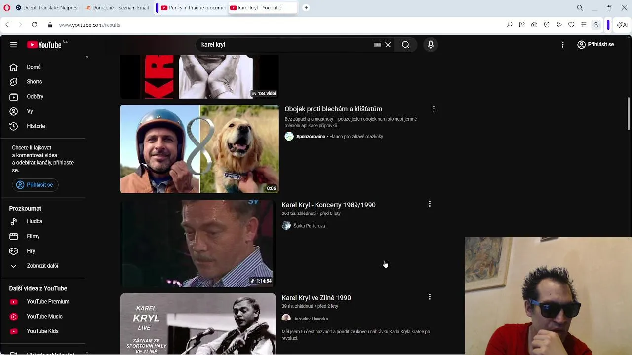Open find-in-page from address bar
The height and width of the screenshot is (355, 632).
point(510,25)
